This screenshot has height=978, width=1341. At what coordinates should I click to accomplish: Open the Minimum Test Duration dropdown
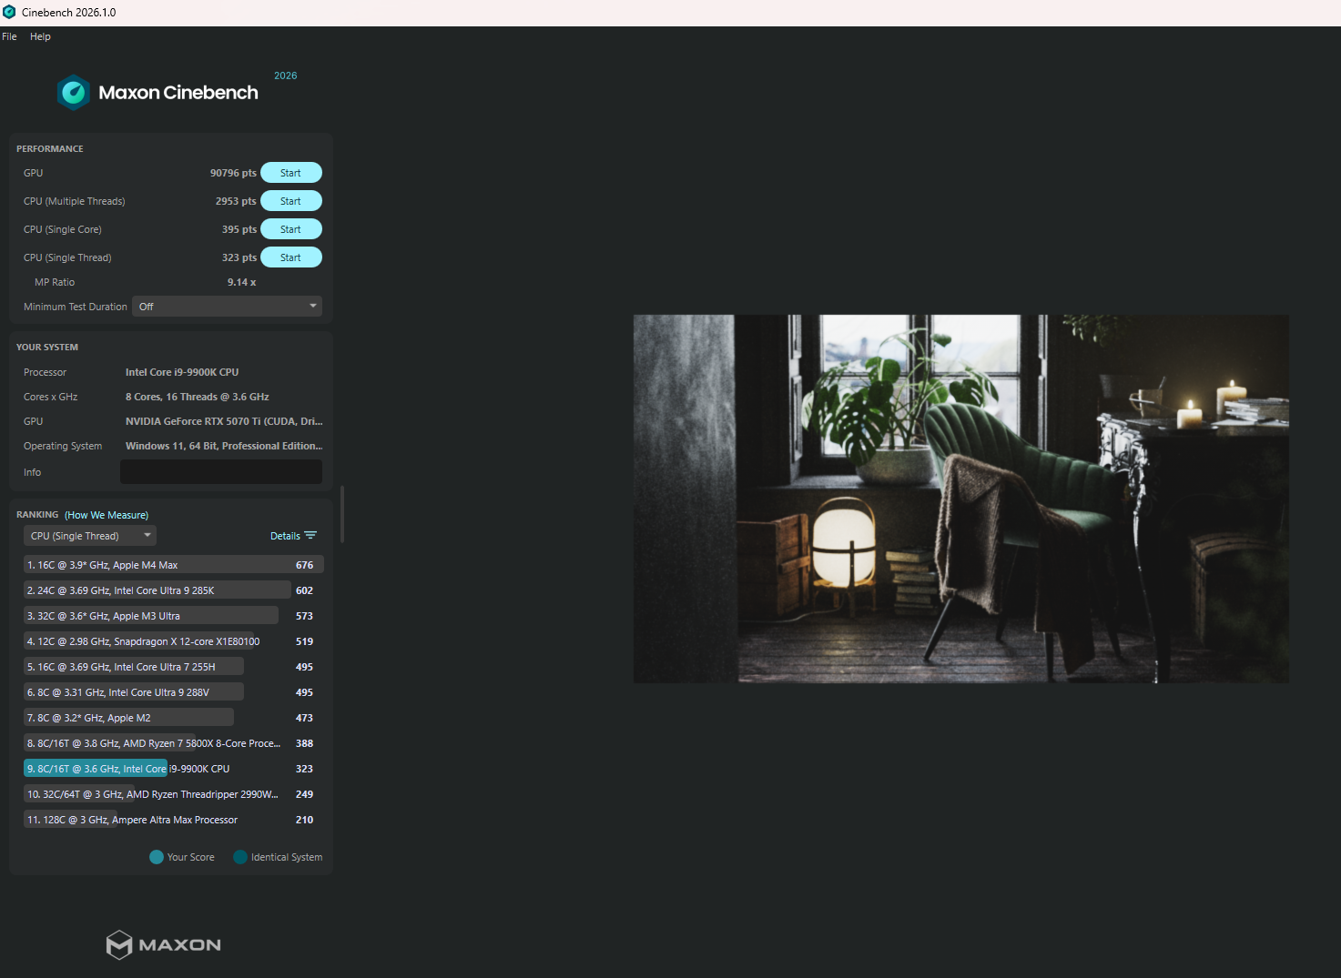228,307
